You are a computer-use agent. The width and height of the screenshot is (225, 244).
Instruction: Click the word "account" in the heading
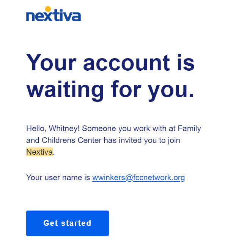pos(126,63)
